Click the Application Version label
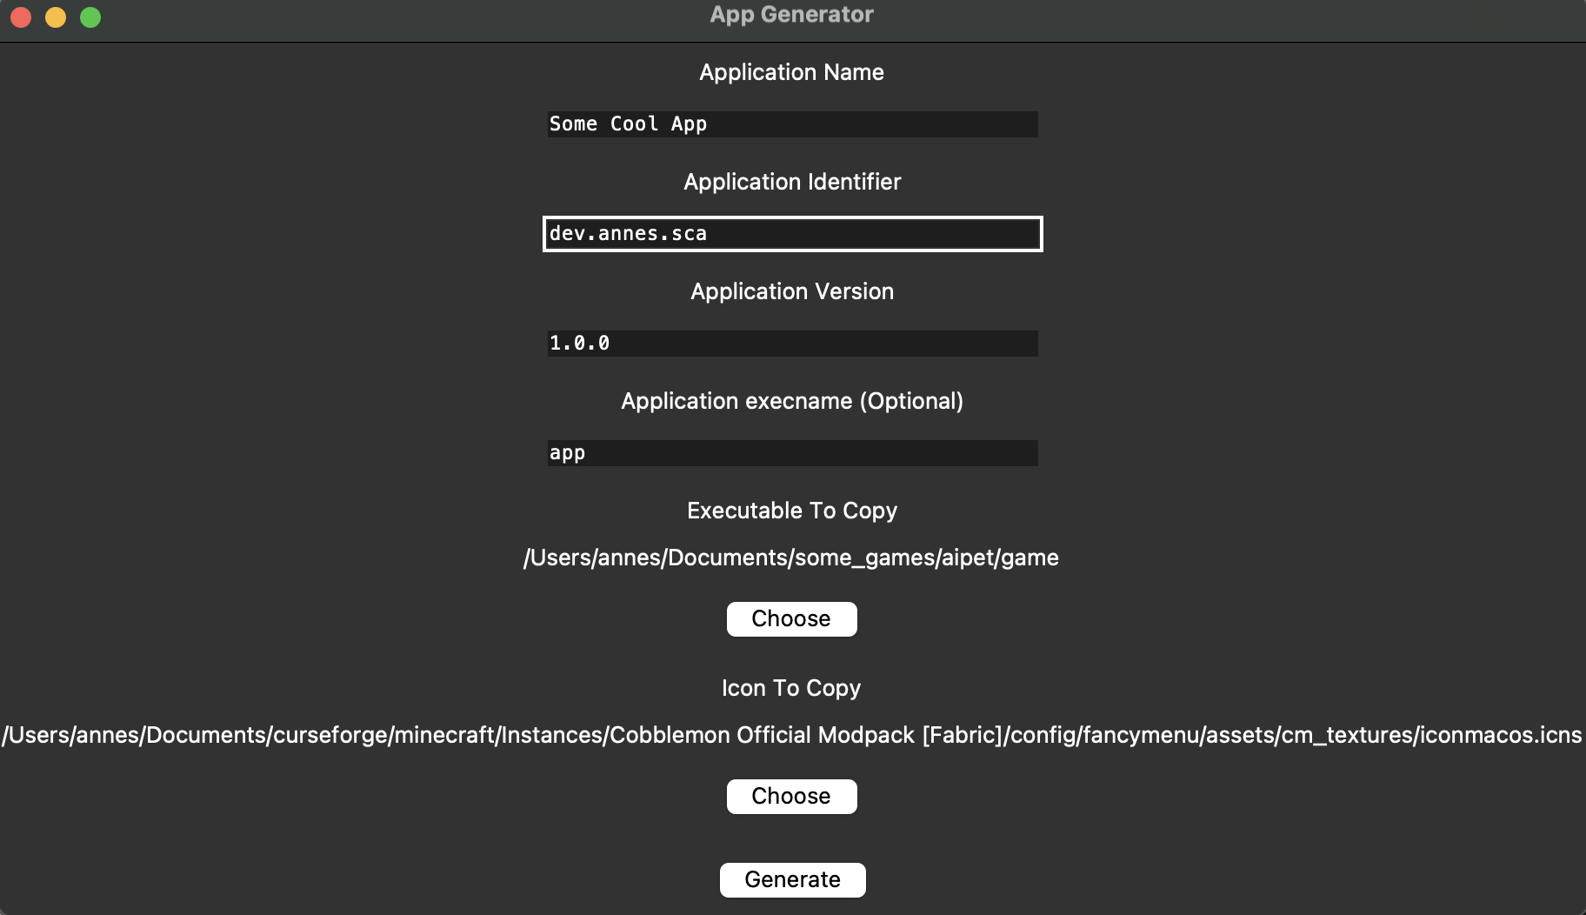This screenshot has width=1586, height=915. point(791,291)
